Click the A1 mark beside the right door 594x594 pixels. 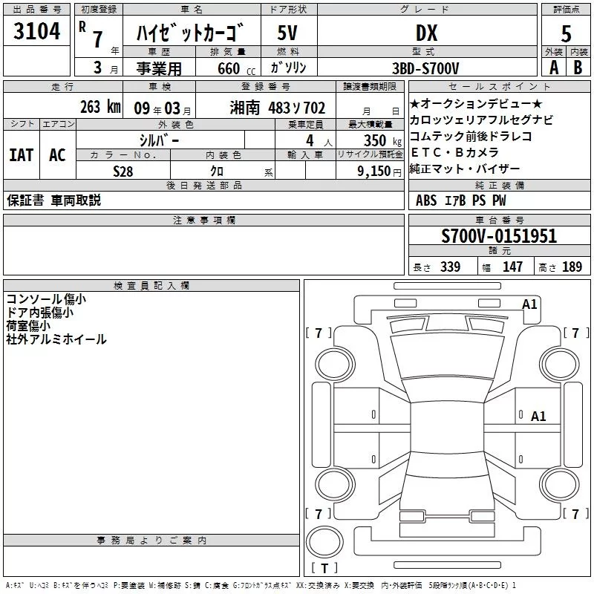click(x=538, y=417)
